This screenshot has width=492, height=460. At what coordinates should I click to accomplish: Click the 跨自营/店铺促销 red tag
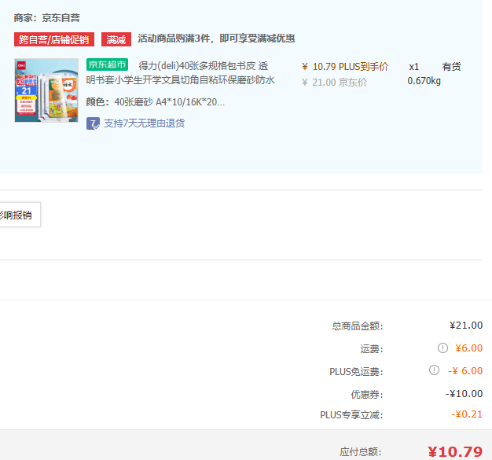(x=54, y=39)
